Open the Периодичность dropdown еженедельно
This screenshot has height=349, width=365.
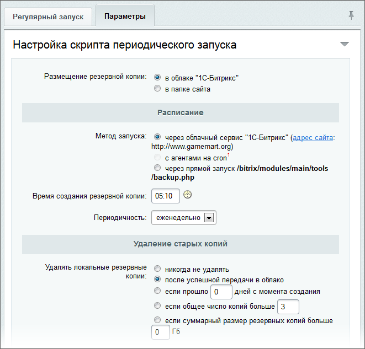tap(184, 217)
